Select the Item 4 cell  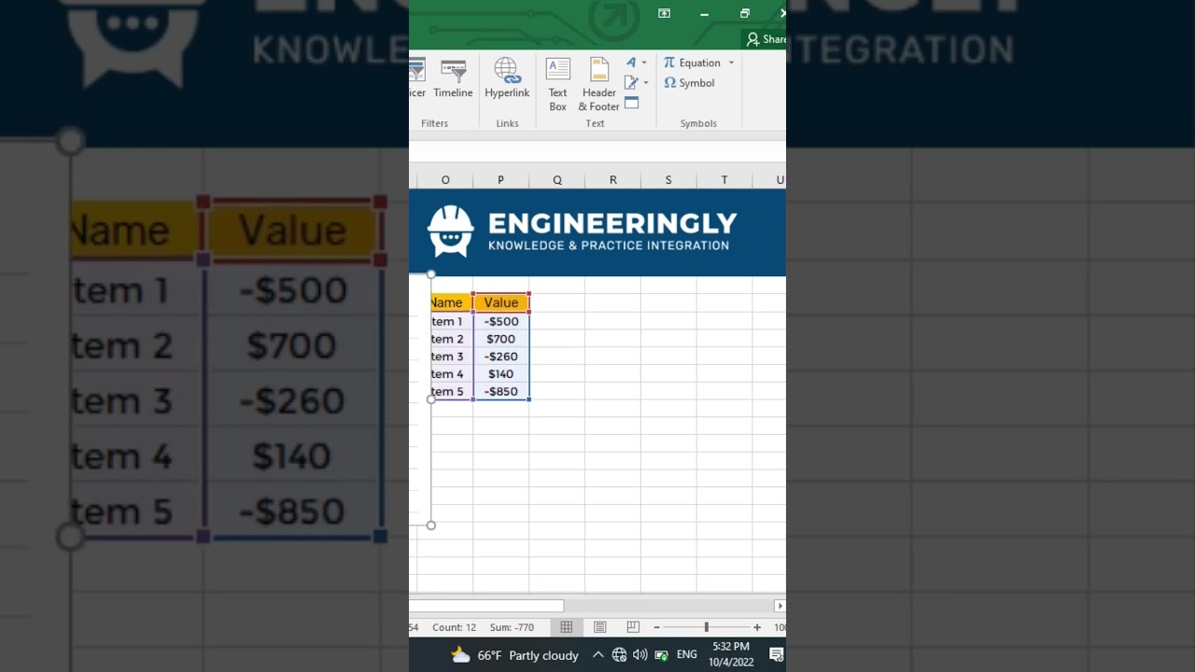click(x=452, y=374)
